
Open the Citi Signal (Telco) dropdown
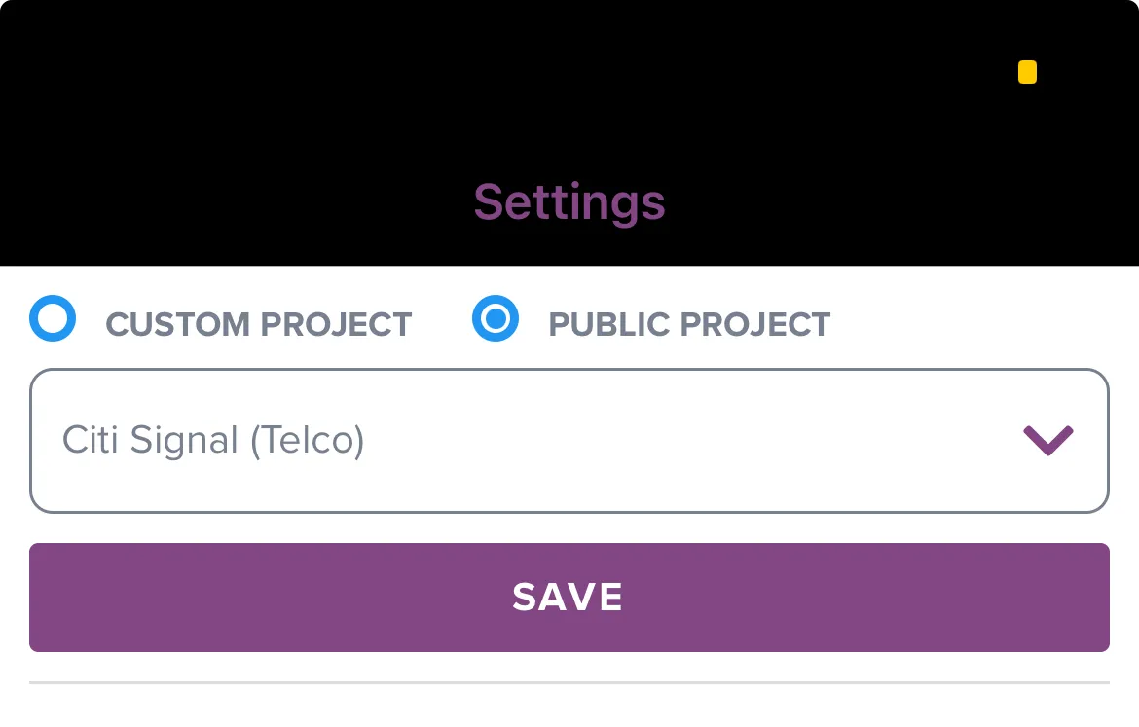click(569, 441)
